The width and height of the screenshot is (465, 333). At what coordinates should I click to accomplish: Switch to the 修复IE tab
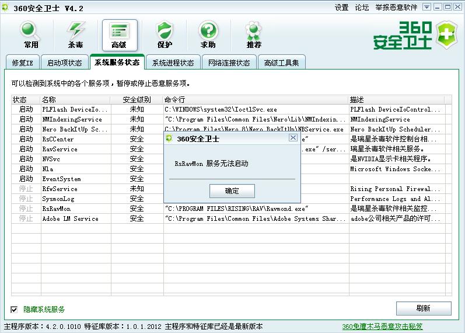23,63
